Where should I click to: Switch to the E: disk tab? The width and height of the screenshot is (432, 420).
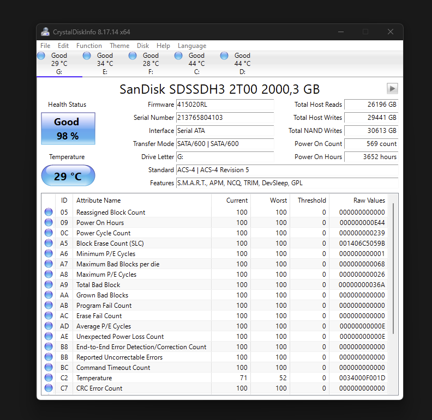105,64
